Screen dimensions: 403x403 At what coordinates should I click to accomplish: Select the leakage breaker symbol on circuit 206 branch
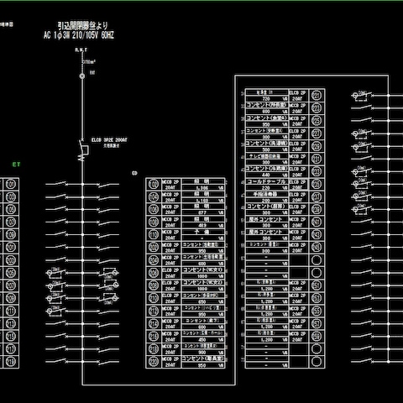(x=108, y=272)
